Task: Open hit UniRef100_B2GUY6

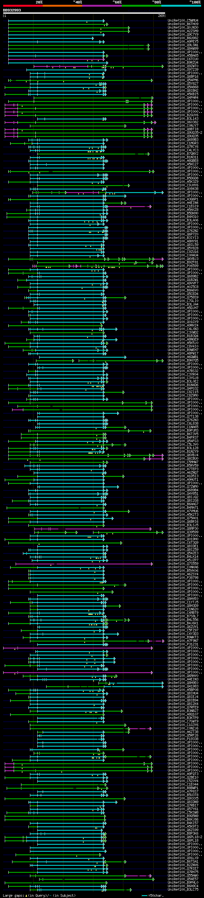Action: 183,115
